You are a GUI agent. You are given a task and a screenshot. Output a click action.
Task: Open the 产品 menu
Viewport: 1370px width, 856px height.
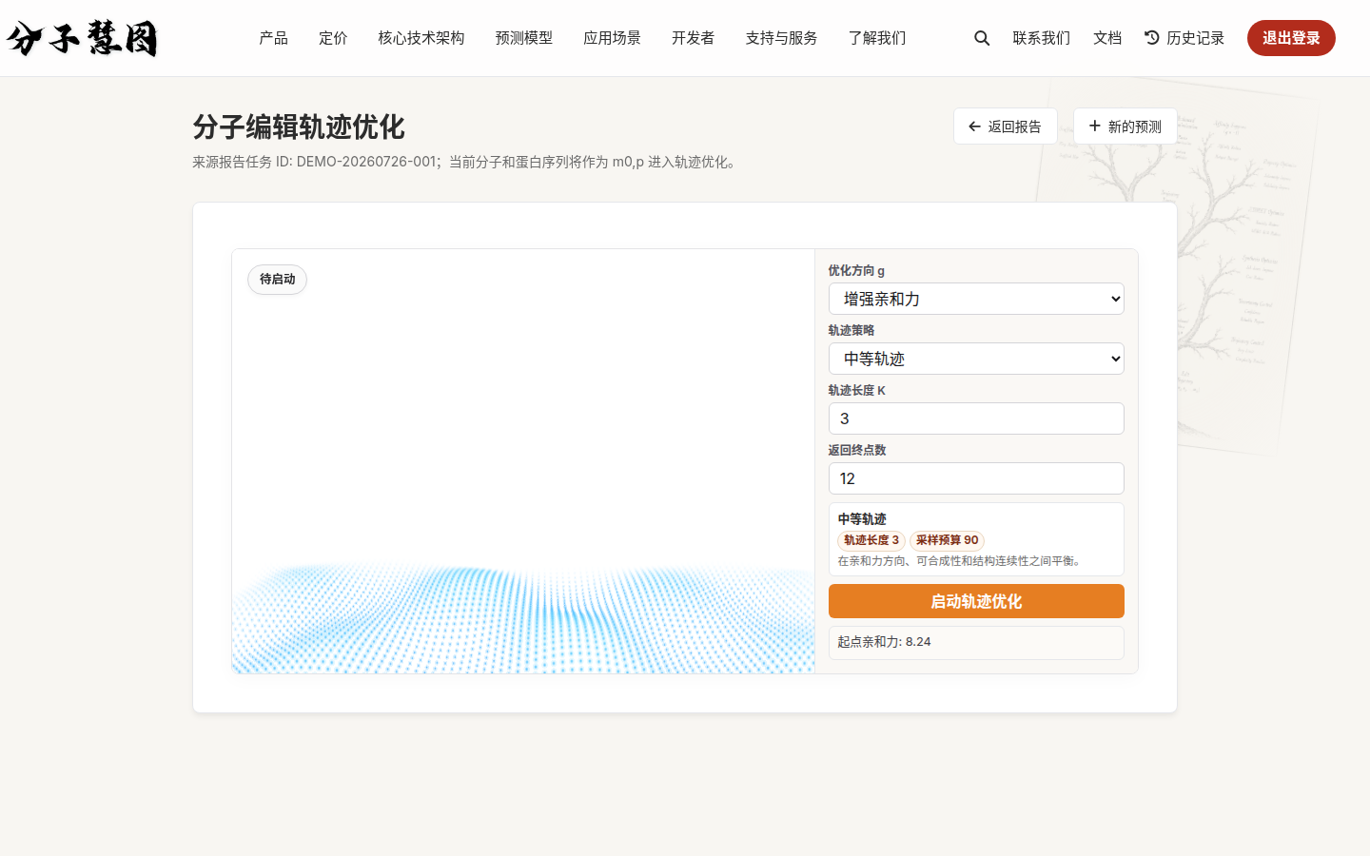(x=273, y=38)
